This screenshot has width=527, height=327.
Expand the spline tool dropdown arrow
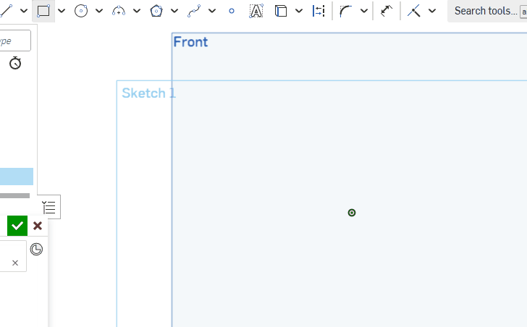click(212, 11)
